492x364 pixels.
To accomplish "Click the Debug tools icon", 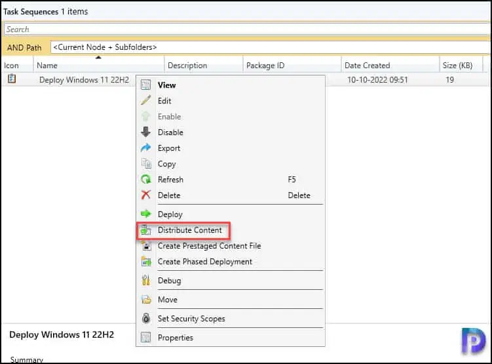I will pos(145,280).
